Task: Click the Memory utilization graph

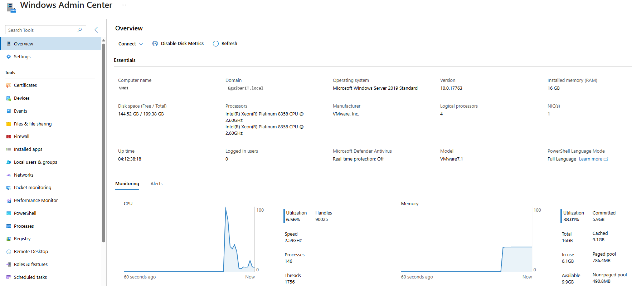Action: coord(466,239)
